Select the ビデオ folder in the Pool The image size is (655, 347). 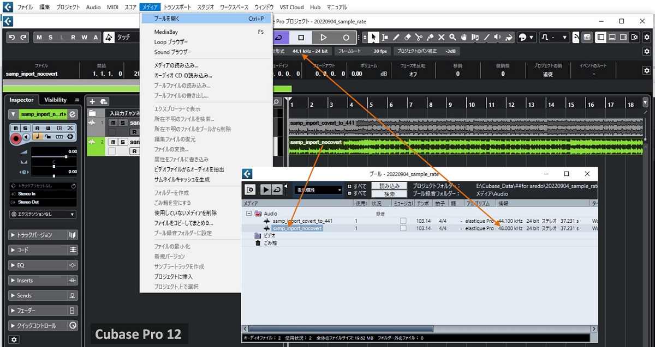(269, 236)
